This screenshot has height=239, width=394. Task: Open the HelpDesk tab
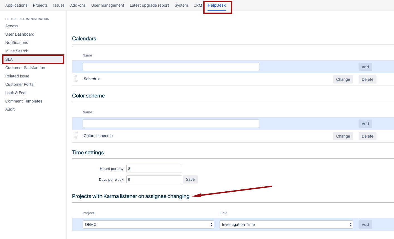tap(216, 5)
